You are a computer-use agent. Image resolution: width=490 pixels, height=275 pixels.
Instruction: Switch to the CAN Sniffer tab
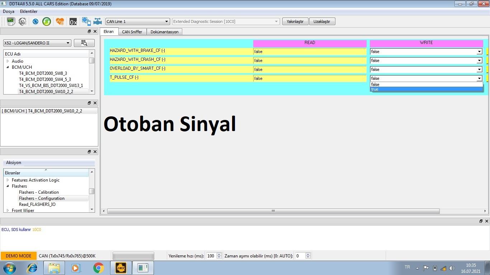132,32
